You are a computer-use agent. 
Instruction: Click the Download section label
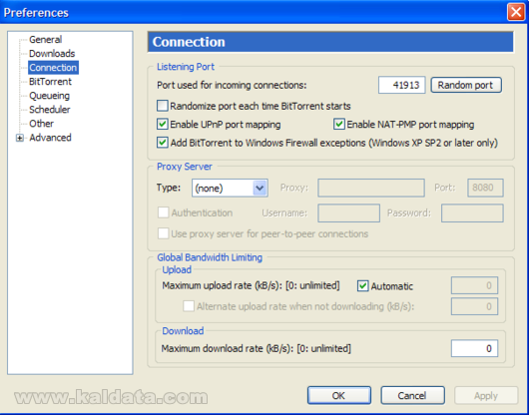183,331
